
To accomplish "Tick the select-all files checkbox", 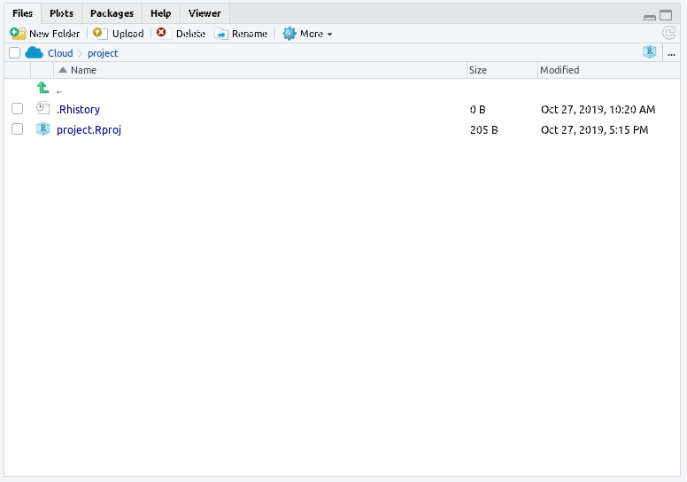I will pos(14,53).
